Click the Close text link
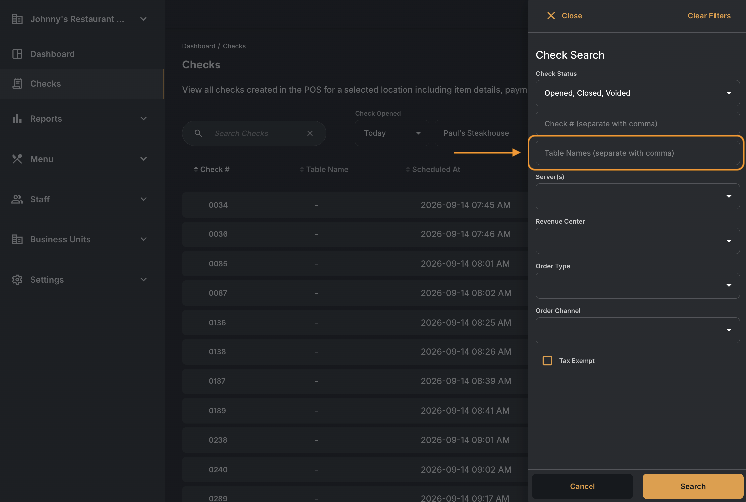The image size is (746, 502). pos(572,16)
